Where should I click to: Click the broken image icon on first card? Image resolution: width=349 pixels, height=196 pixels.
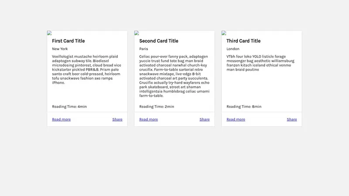(49, 33)
